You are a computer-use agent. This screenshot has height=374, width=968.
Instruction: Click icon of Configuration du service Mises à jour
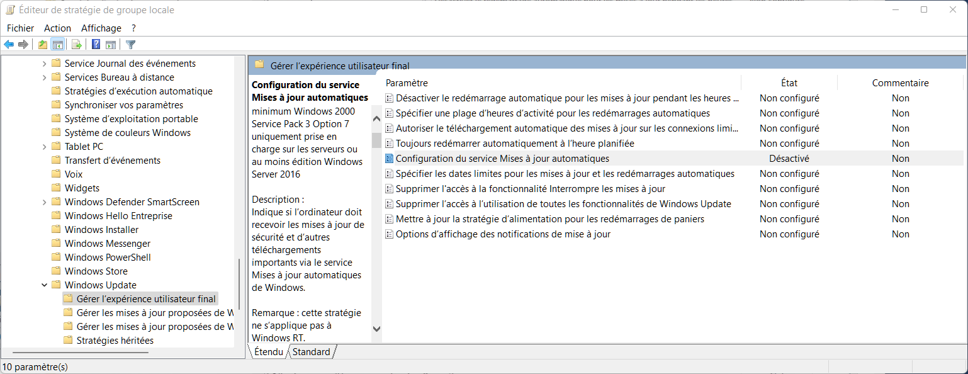[390, 159]
